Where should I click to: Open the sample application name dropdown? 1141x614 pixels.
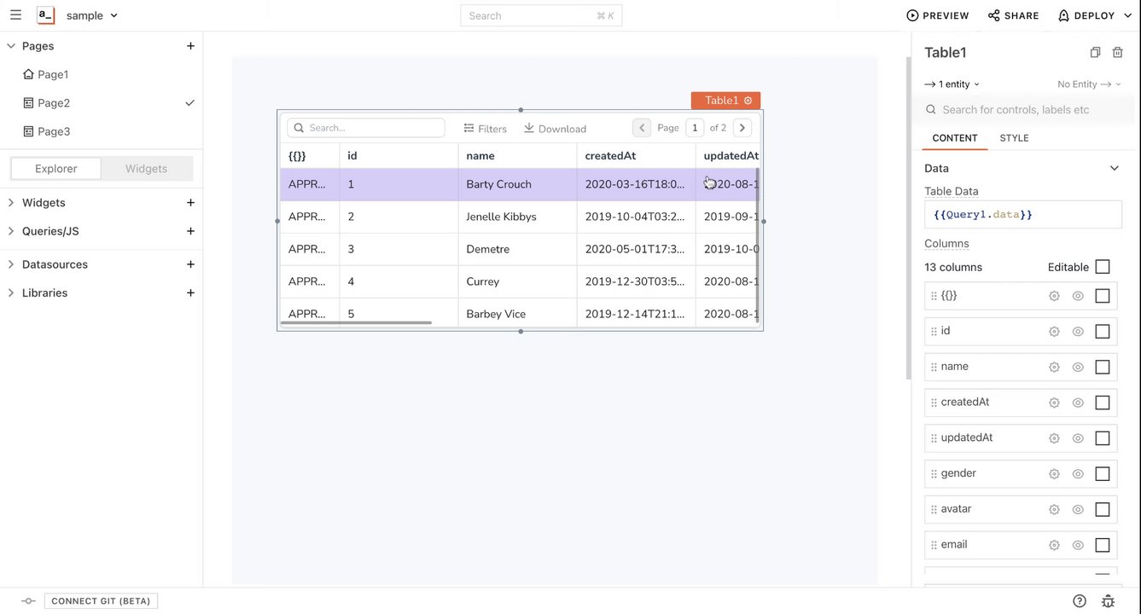91,15
